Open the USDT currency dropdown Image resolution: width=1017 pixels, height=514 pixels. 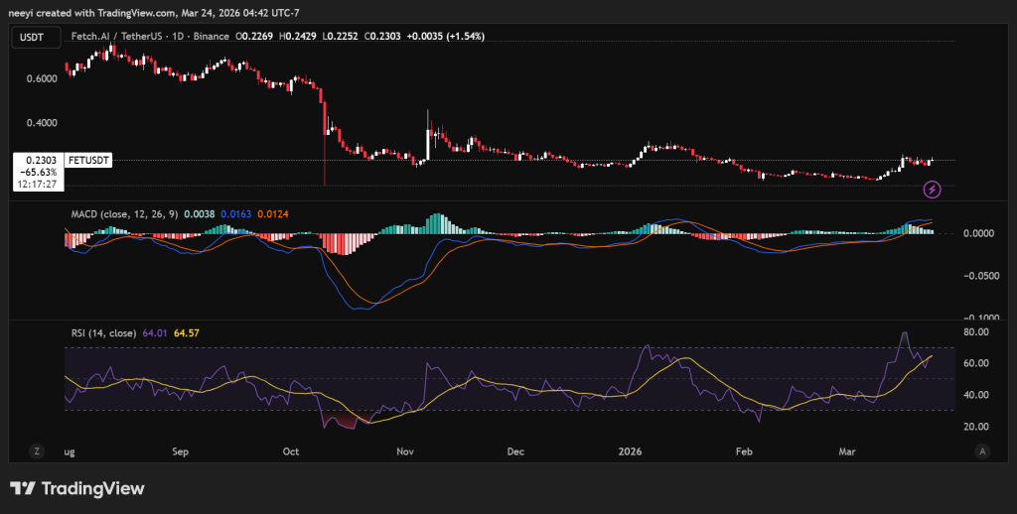[x=31, y=37]
